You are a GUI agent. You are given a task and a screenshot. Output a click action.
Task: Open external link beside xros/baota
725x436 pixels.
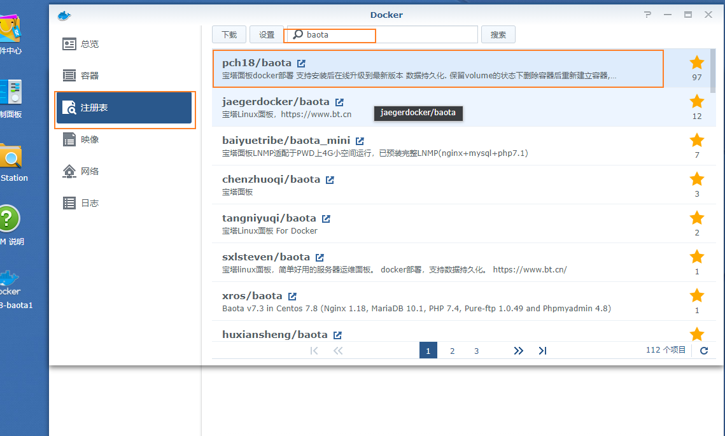[292, 296]
